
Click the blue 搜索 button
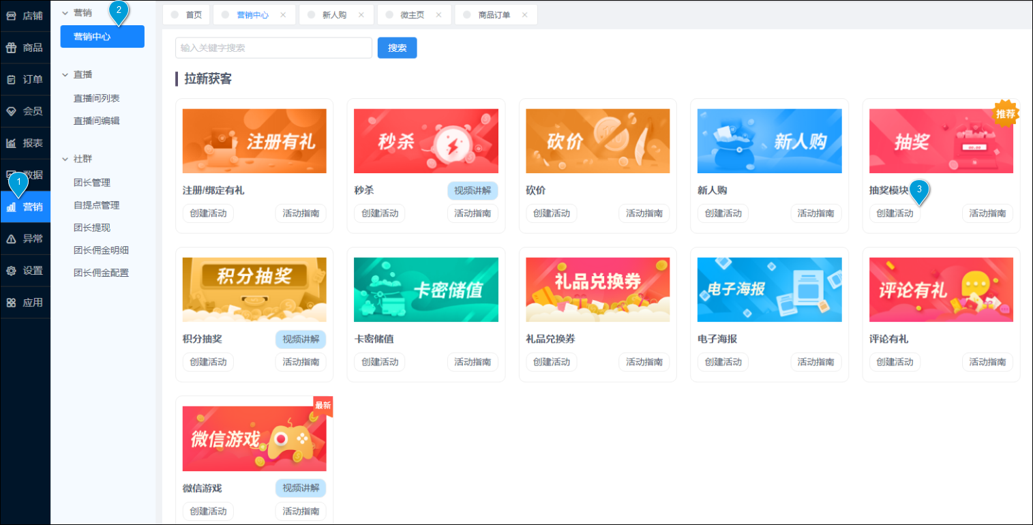click(397, 48)
